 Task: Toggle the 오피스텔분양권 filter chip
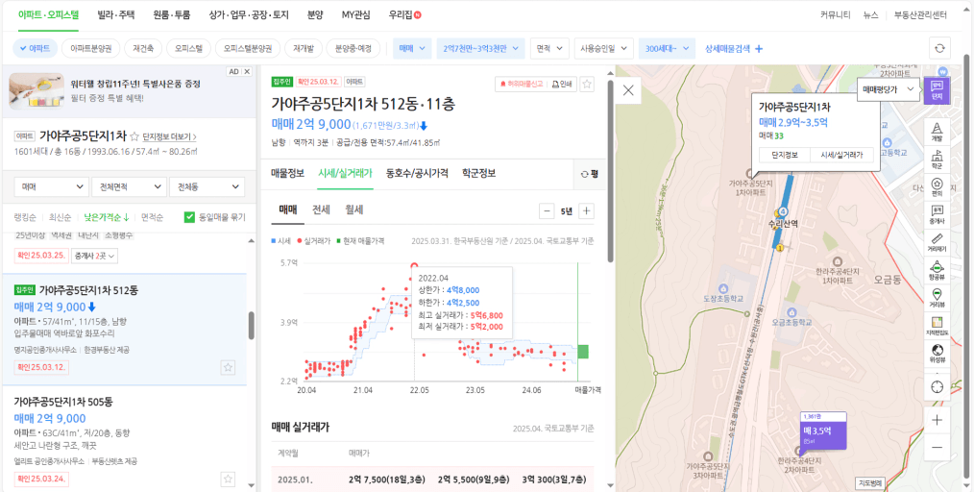(248, 48)
